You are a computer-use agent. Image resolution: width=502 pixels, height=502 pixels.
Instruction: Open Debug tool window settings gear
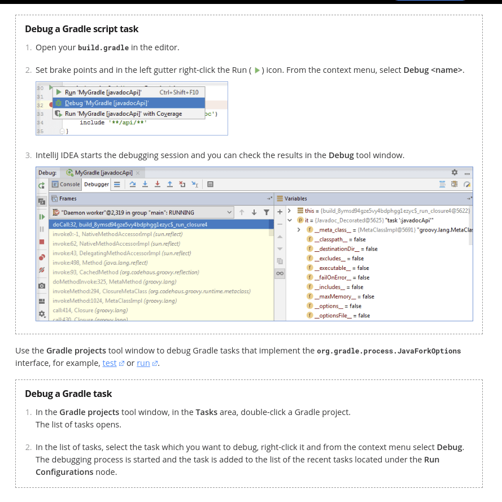pos(455,172)
